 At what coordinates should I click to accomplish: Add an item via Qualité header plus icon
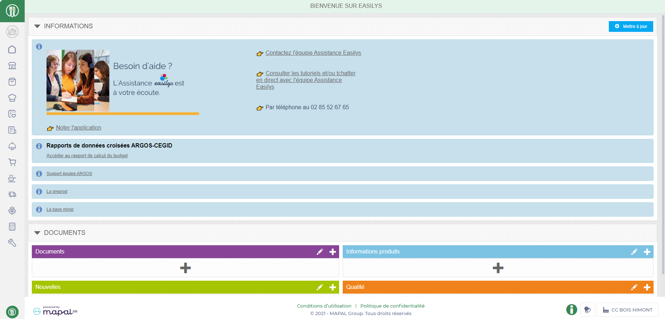(x=647, y=287)
